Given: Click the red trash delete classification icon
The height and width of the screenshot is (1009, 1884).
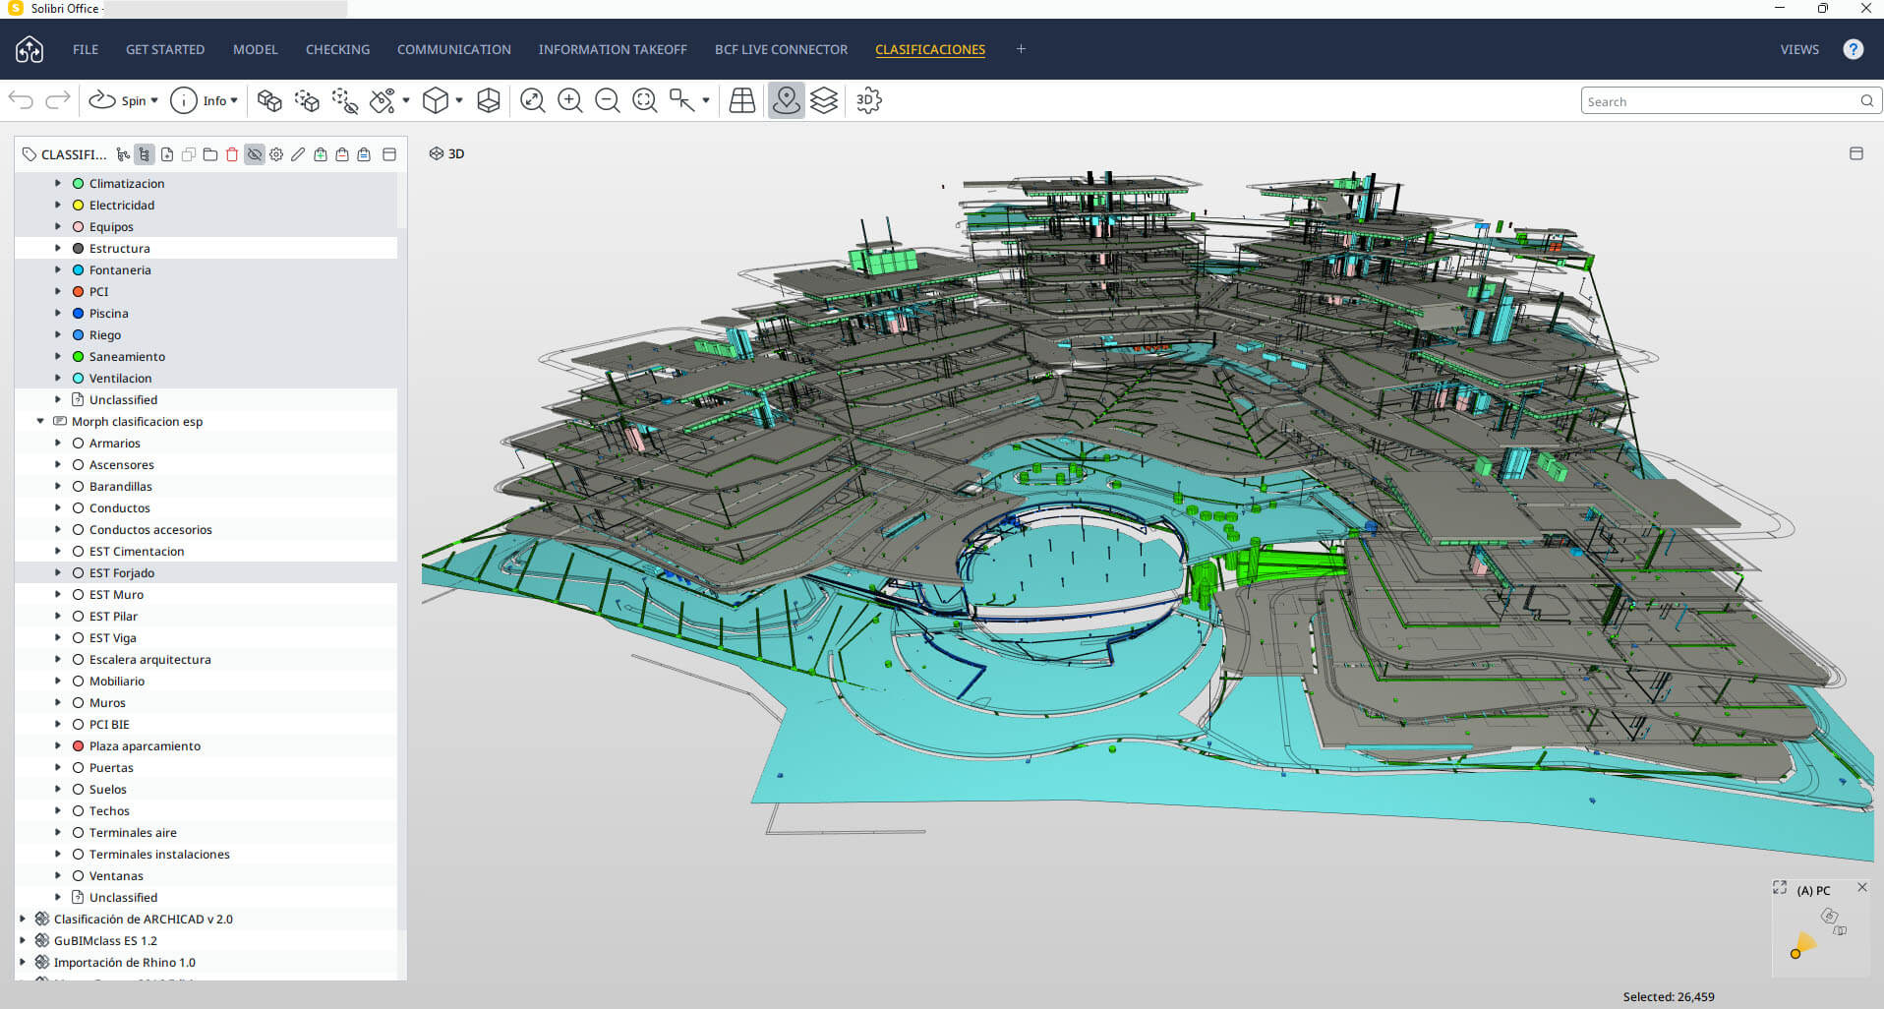Looking at the screenshot, I should [232, 154].
